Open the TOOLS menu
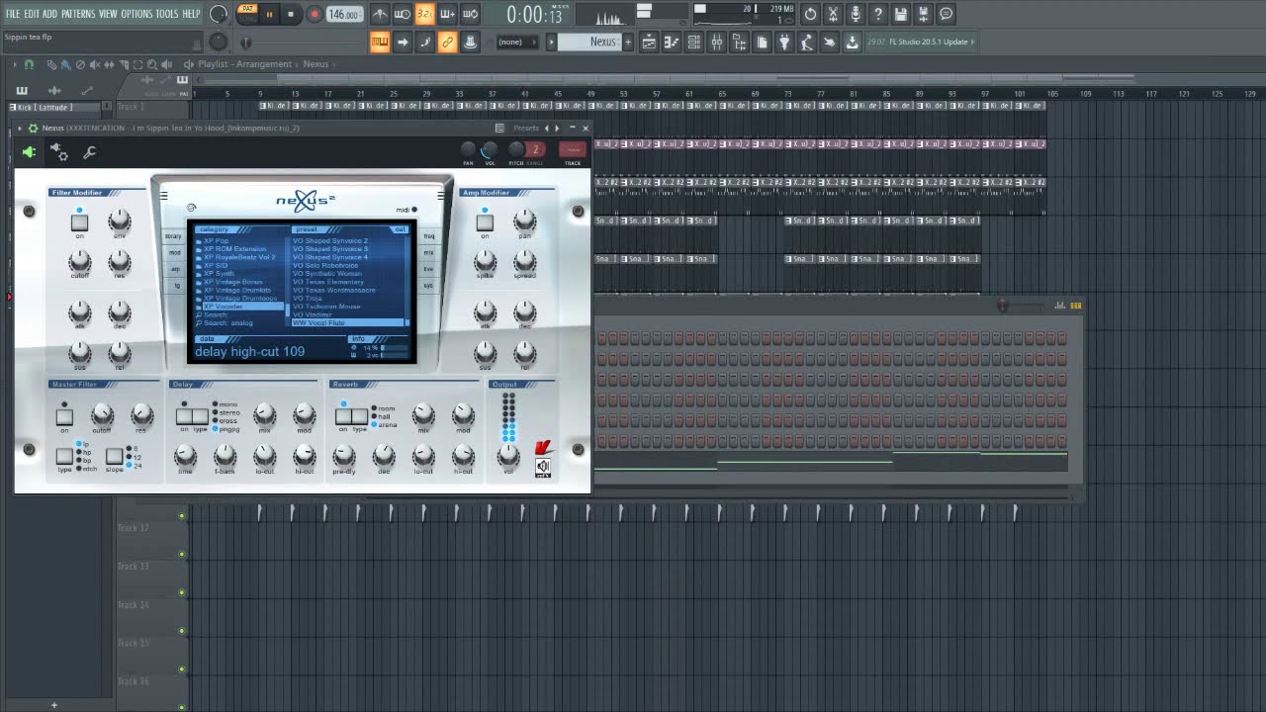 (x=167, y=14)
